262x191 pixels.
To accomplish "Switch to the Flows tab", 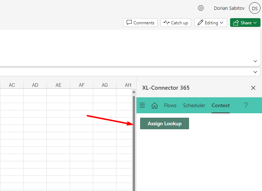I will (x=170, y=105).
